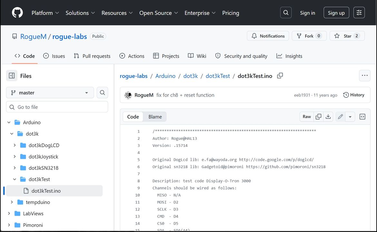Search files with the magnifier button
The image size is (377, 232).
(102, 92)
